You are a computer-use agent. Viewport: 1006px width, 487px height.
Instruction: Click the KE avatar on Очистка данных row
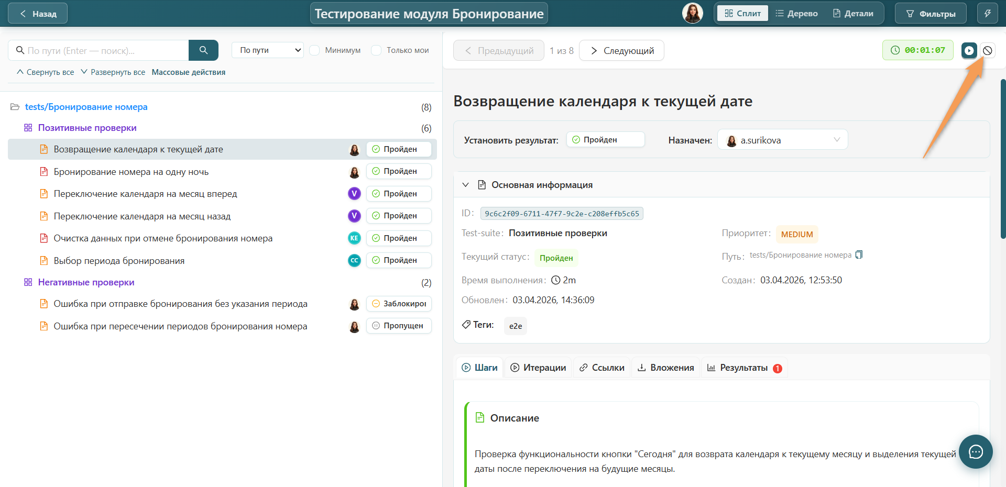coord(354,238)
